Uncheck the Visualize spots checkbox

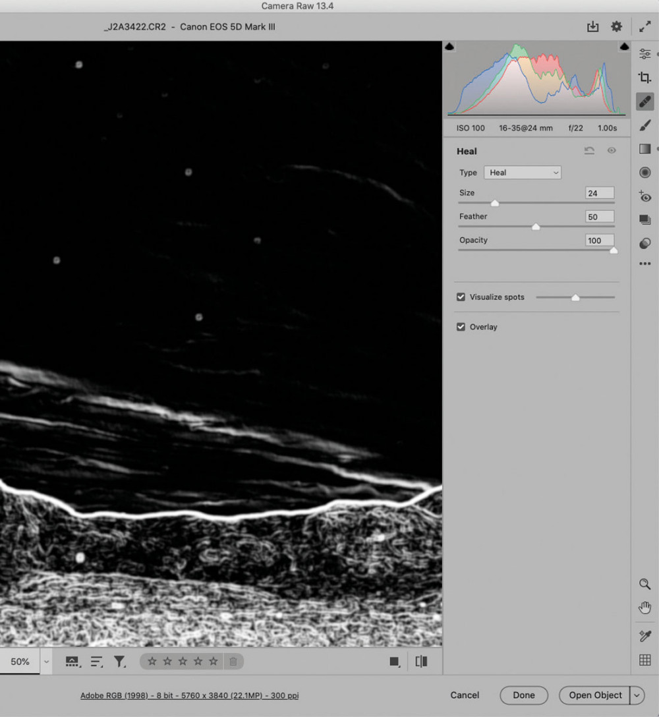point(461,297)
